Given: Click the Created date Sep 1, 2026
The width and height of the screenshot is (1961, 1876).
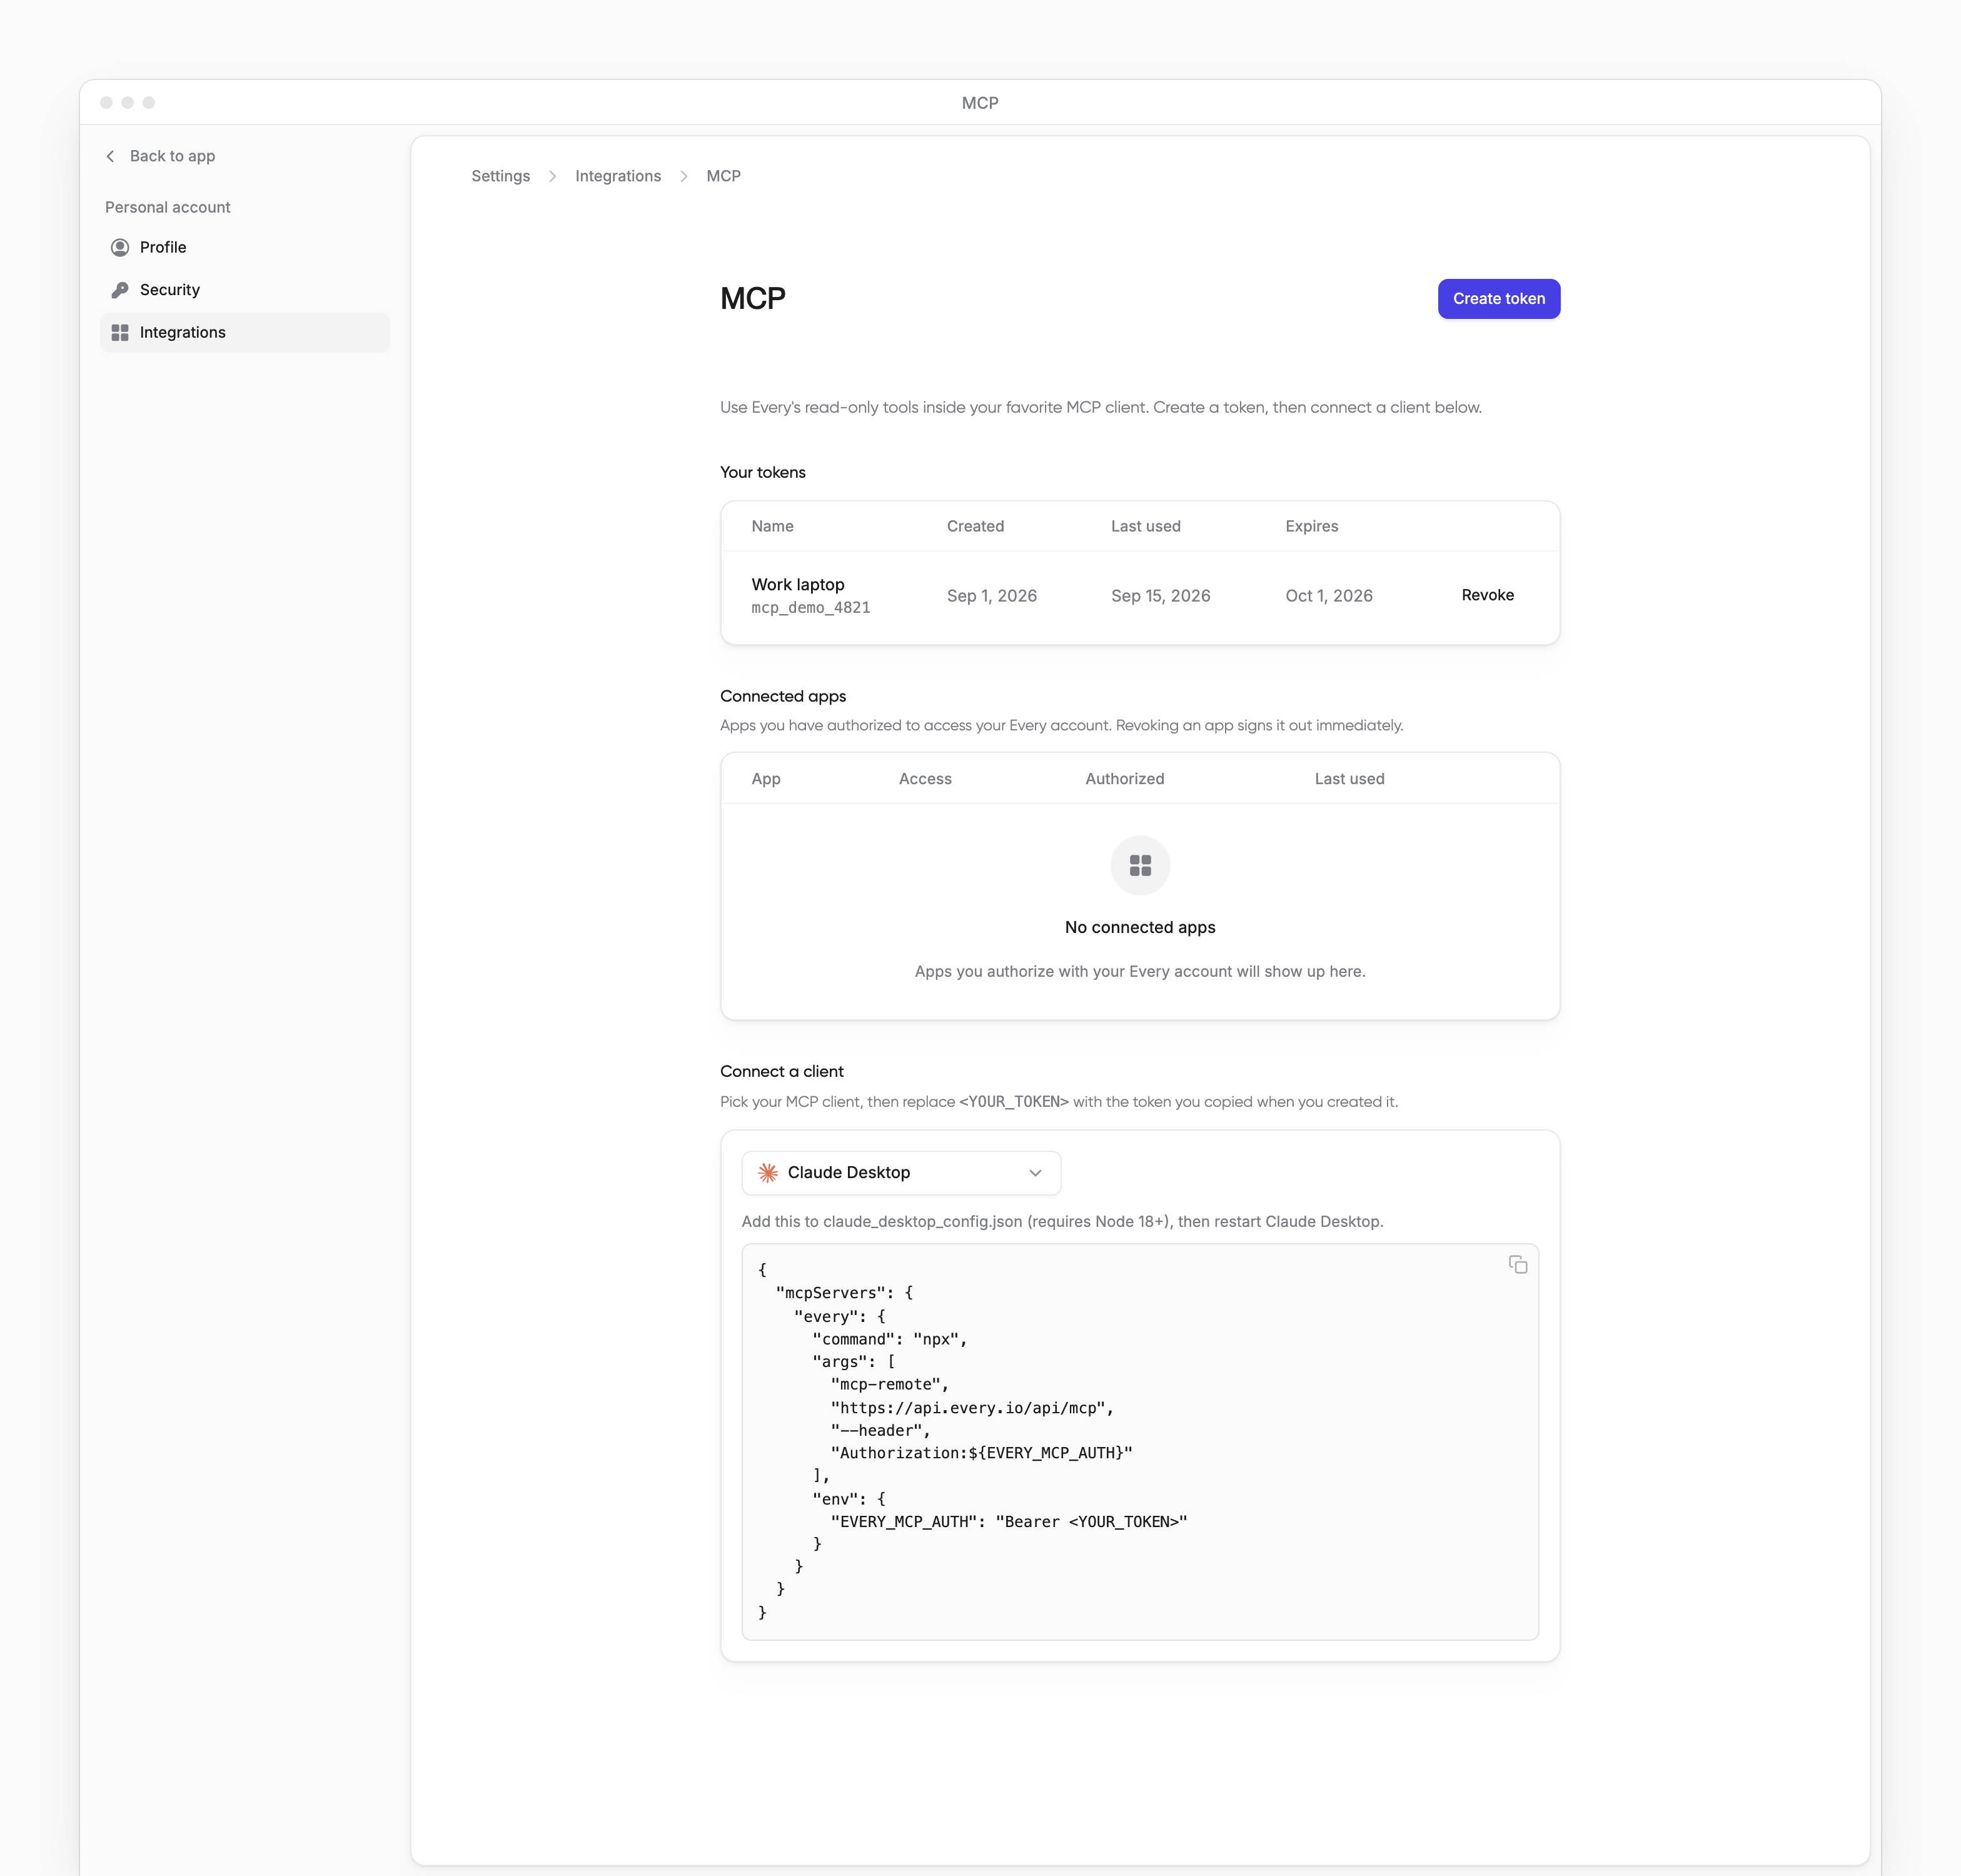Looking at the screenshot, I should pyautogui.click(x=991, y=596).
